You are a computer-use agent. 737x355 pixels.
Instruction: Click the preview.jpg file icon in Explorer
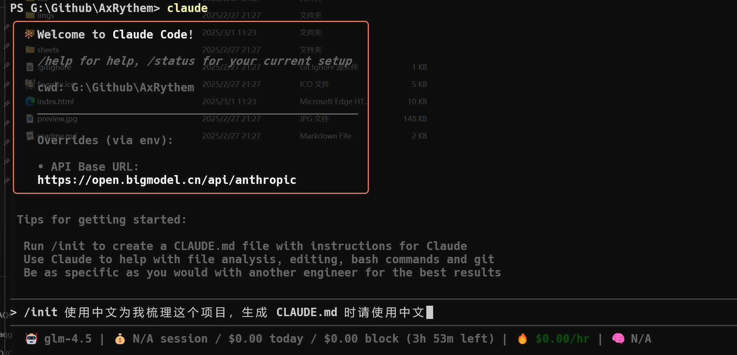click(30, 119)
